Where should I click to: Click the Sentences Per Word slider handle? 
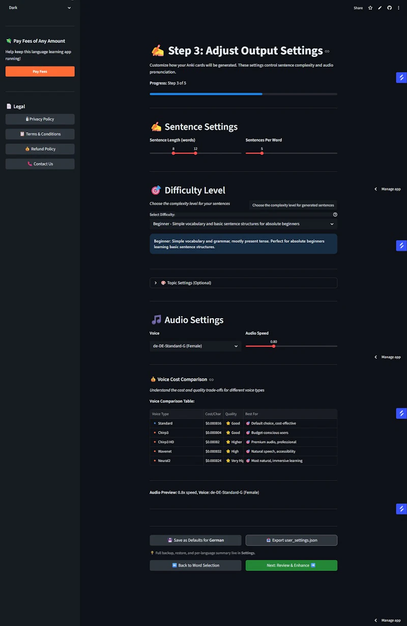coord(262,153)
